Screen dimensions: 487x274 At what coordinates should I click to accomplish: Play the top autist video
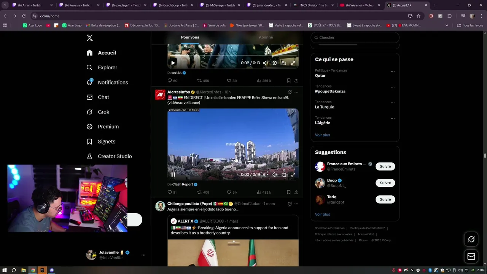173,63
